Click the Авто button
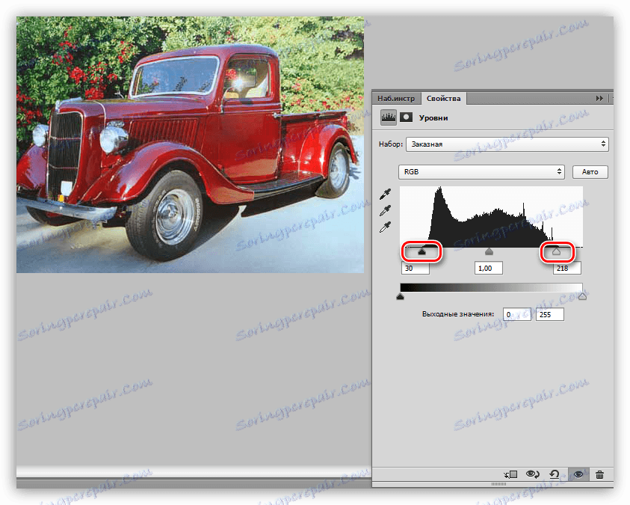This screenshot has width=630, height=505. point(590,171)
